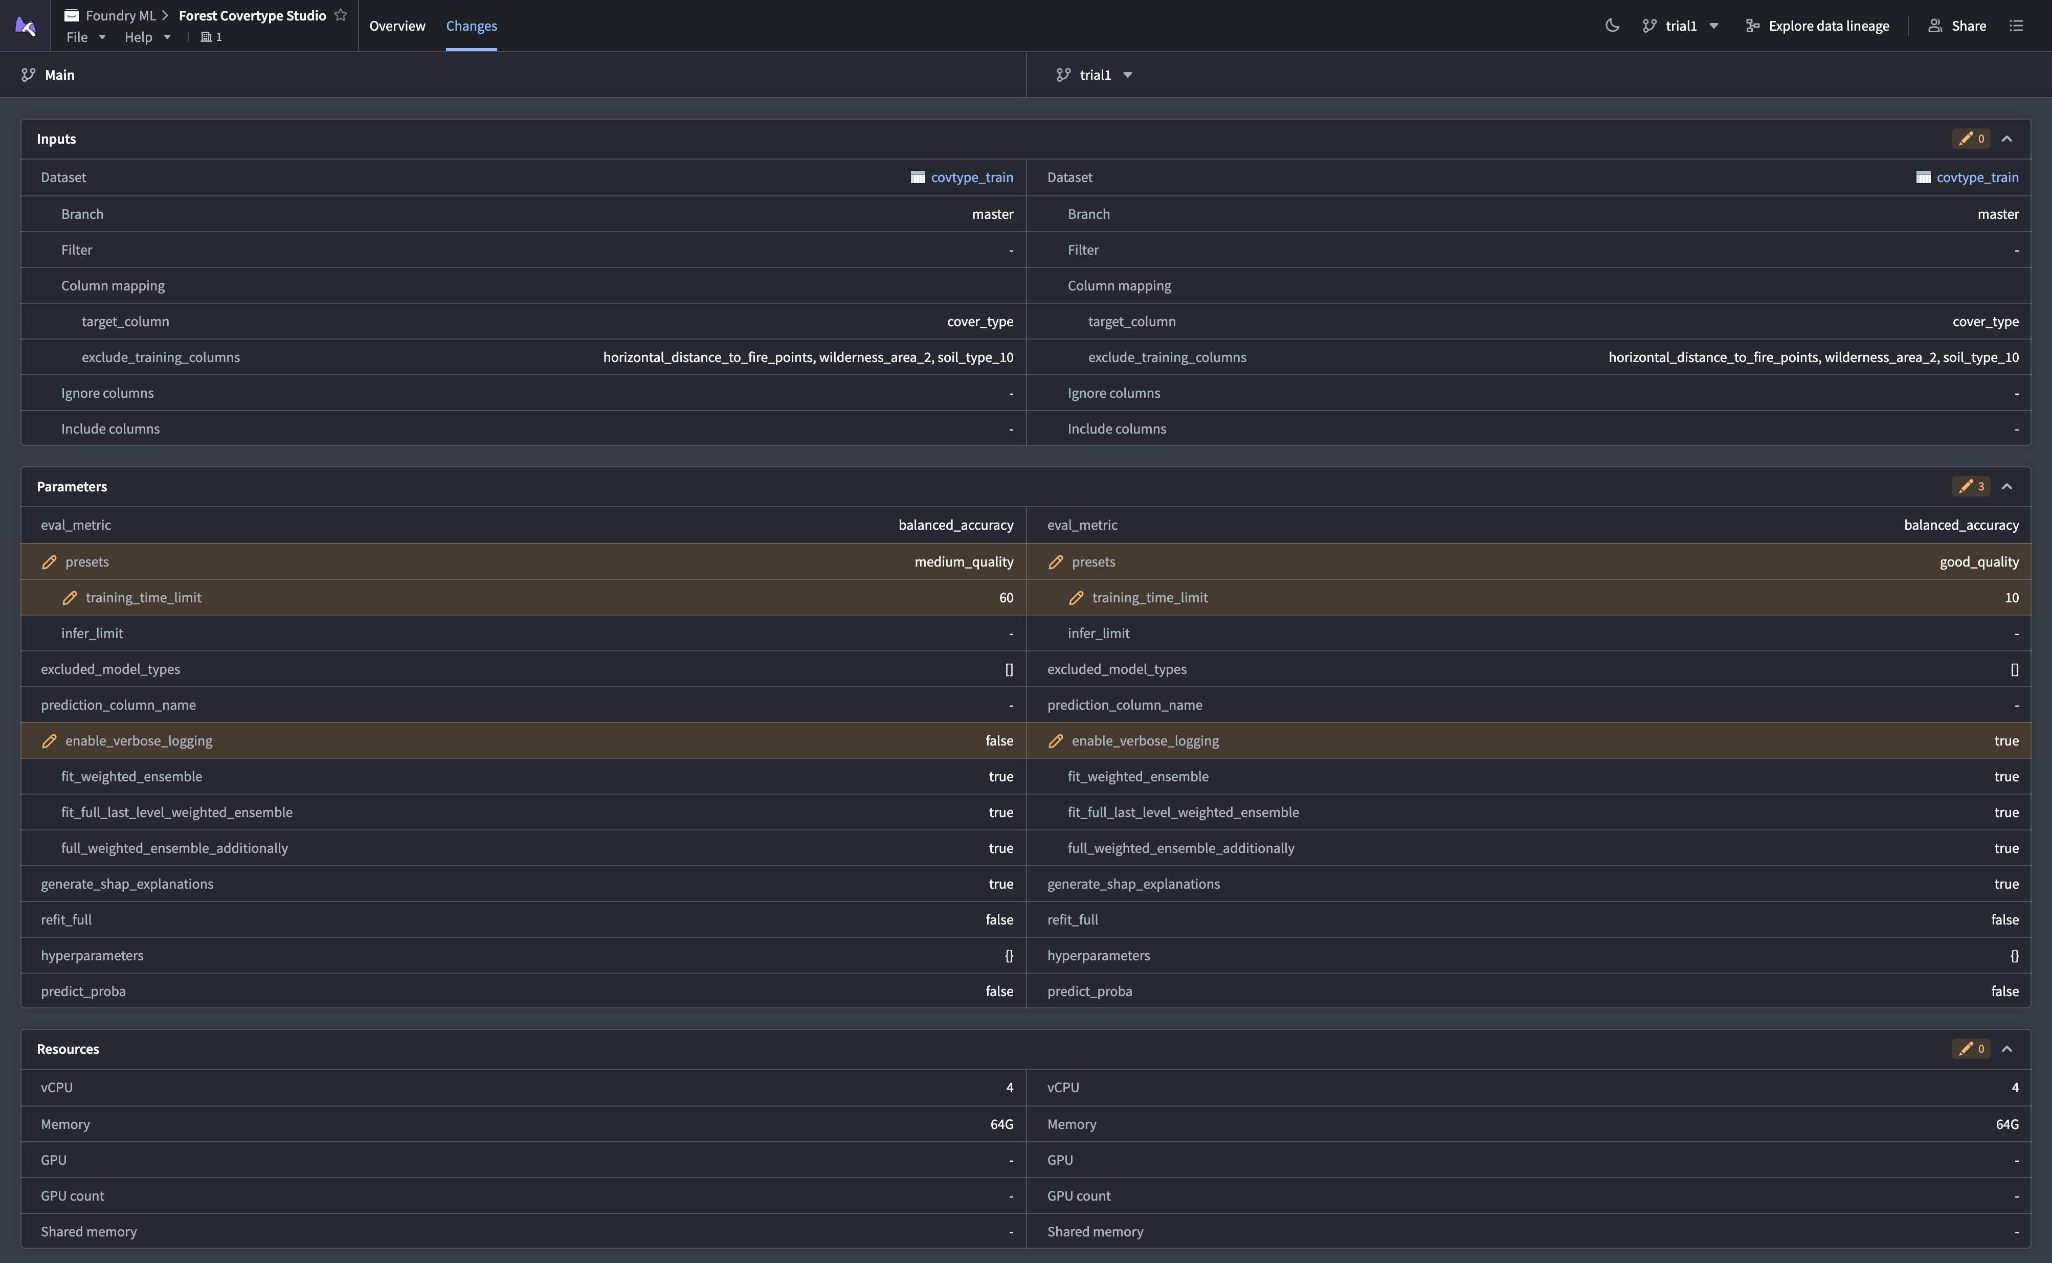Click Main side infer_limit label
The height and width of the screenshot is (1263, 2052).
tap(92, 634)
